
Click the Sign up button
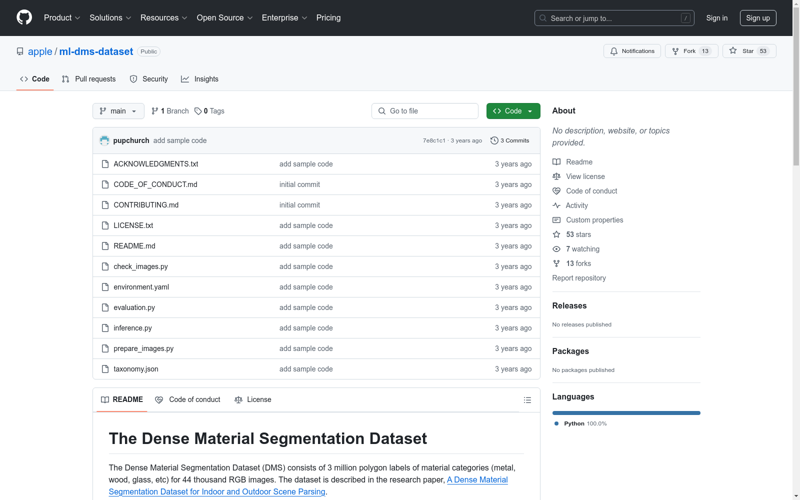click(x=758, y=18)
